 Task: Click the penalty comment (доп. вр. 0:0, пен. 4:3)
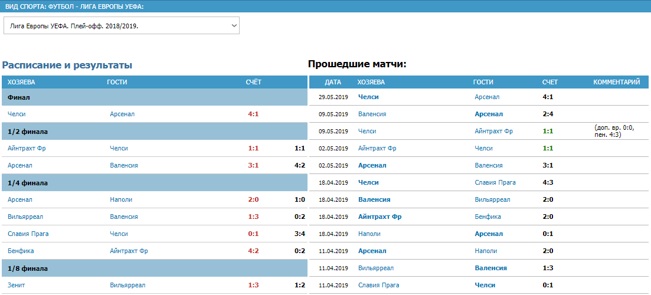pos(614,131)
